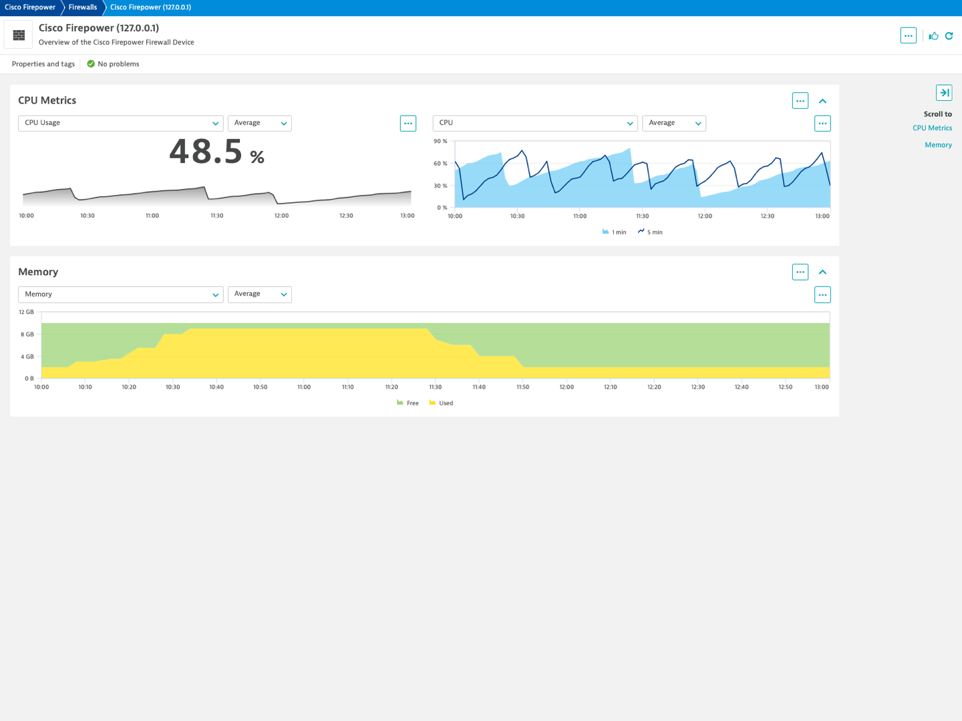Collapse the Scroll to sidebar
The height and width of the screenshot is (721, 962).
(944, 93)
